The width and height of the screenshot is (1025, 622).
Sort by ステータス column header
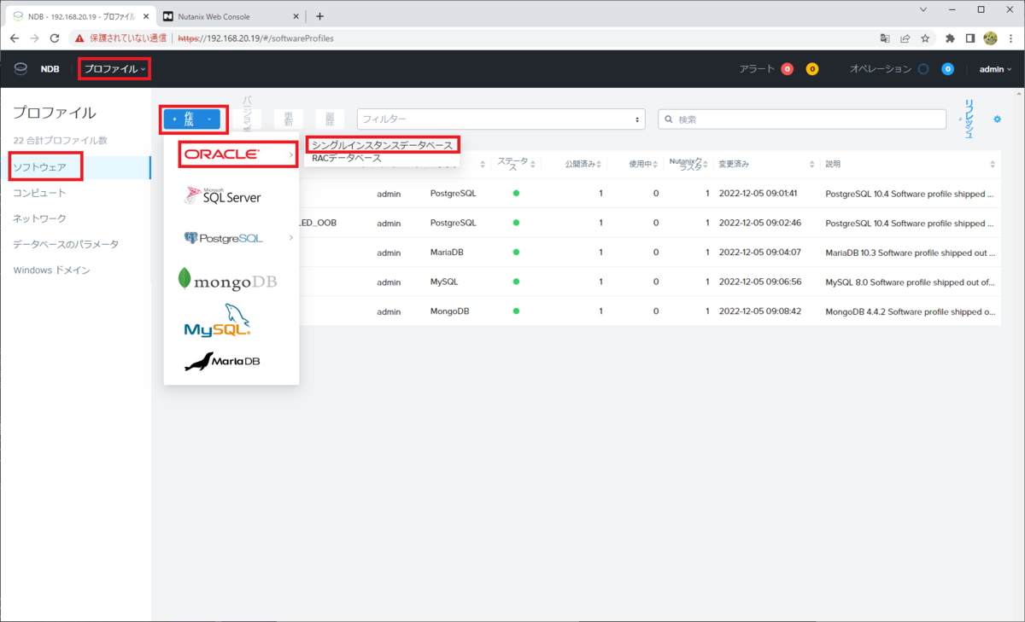coord(518,164)
